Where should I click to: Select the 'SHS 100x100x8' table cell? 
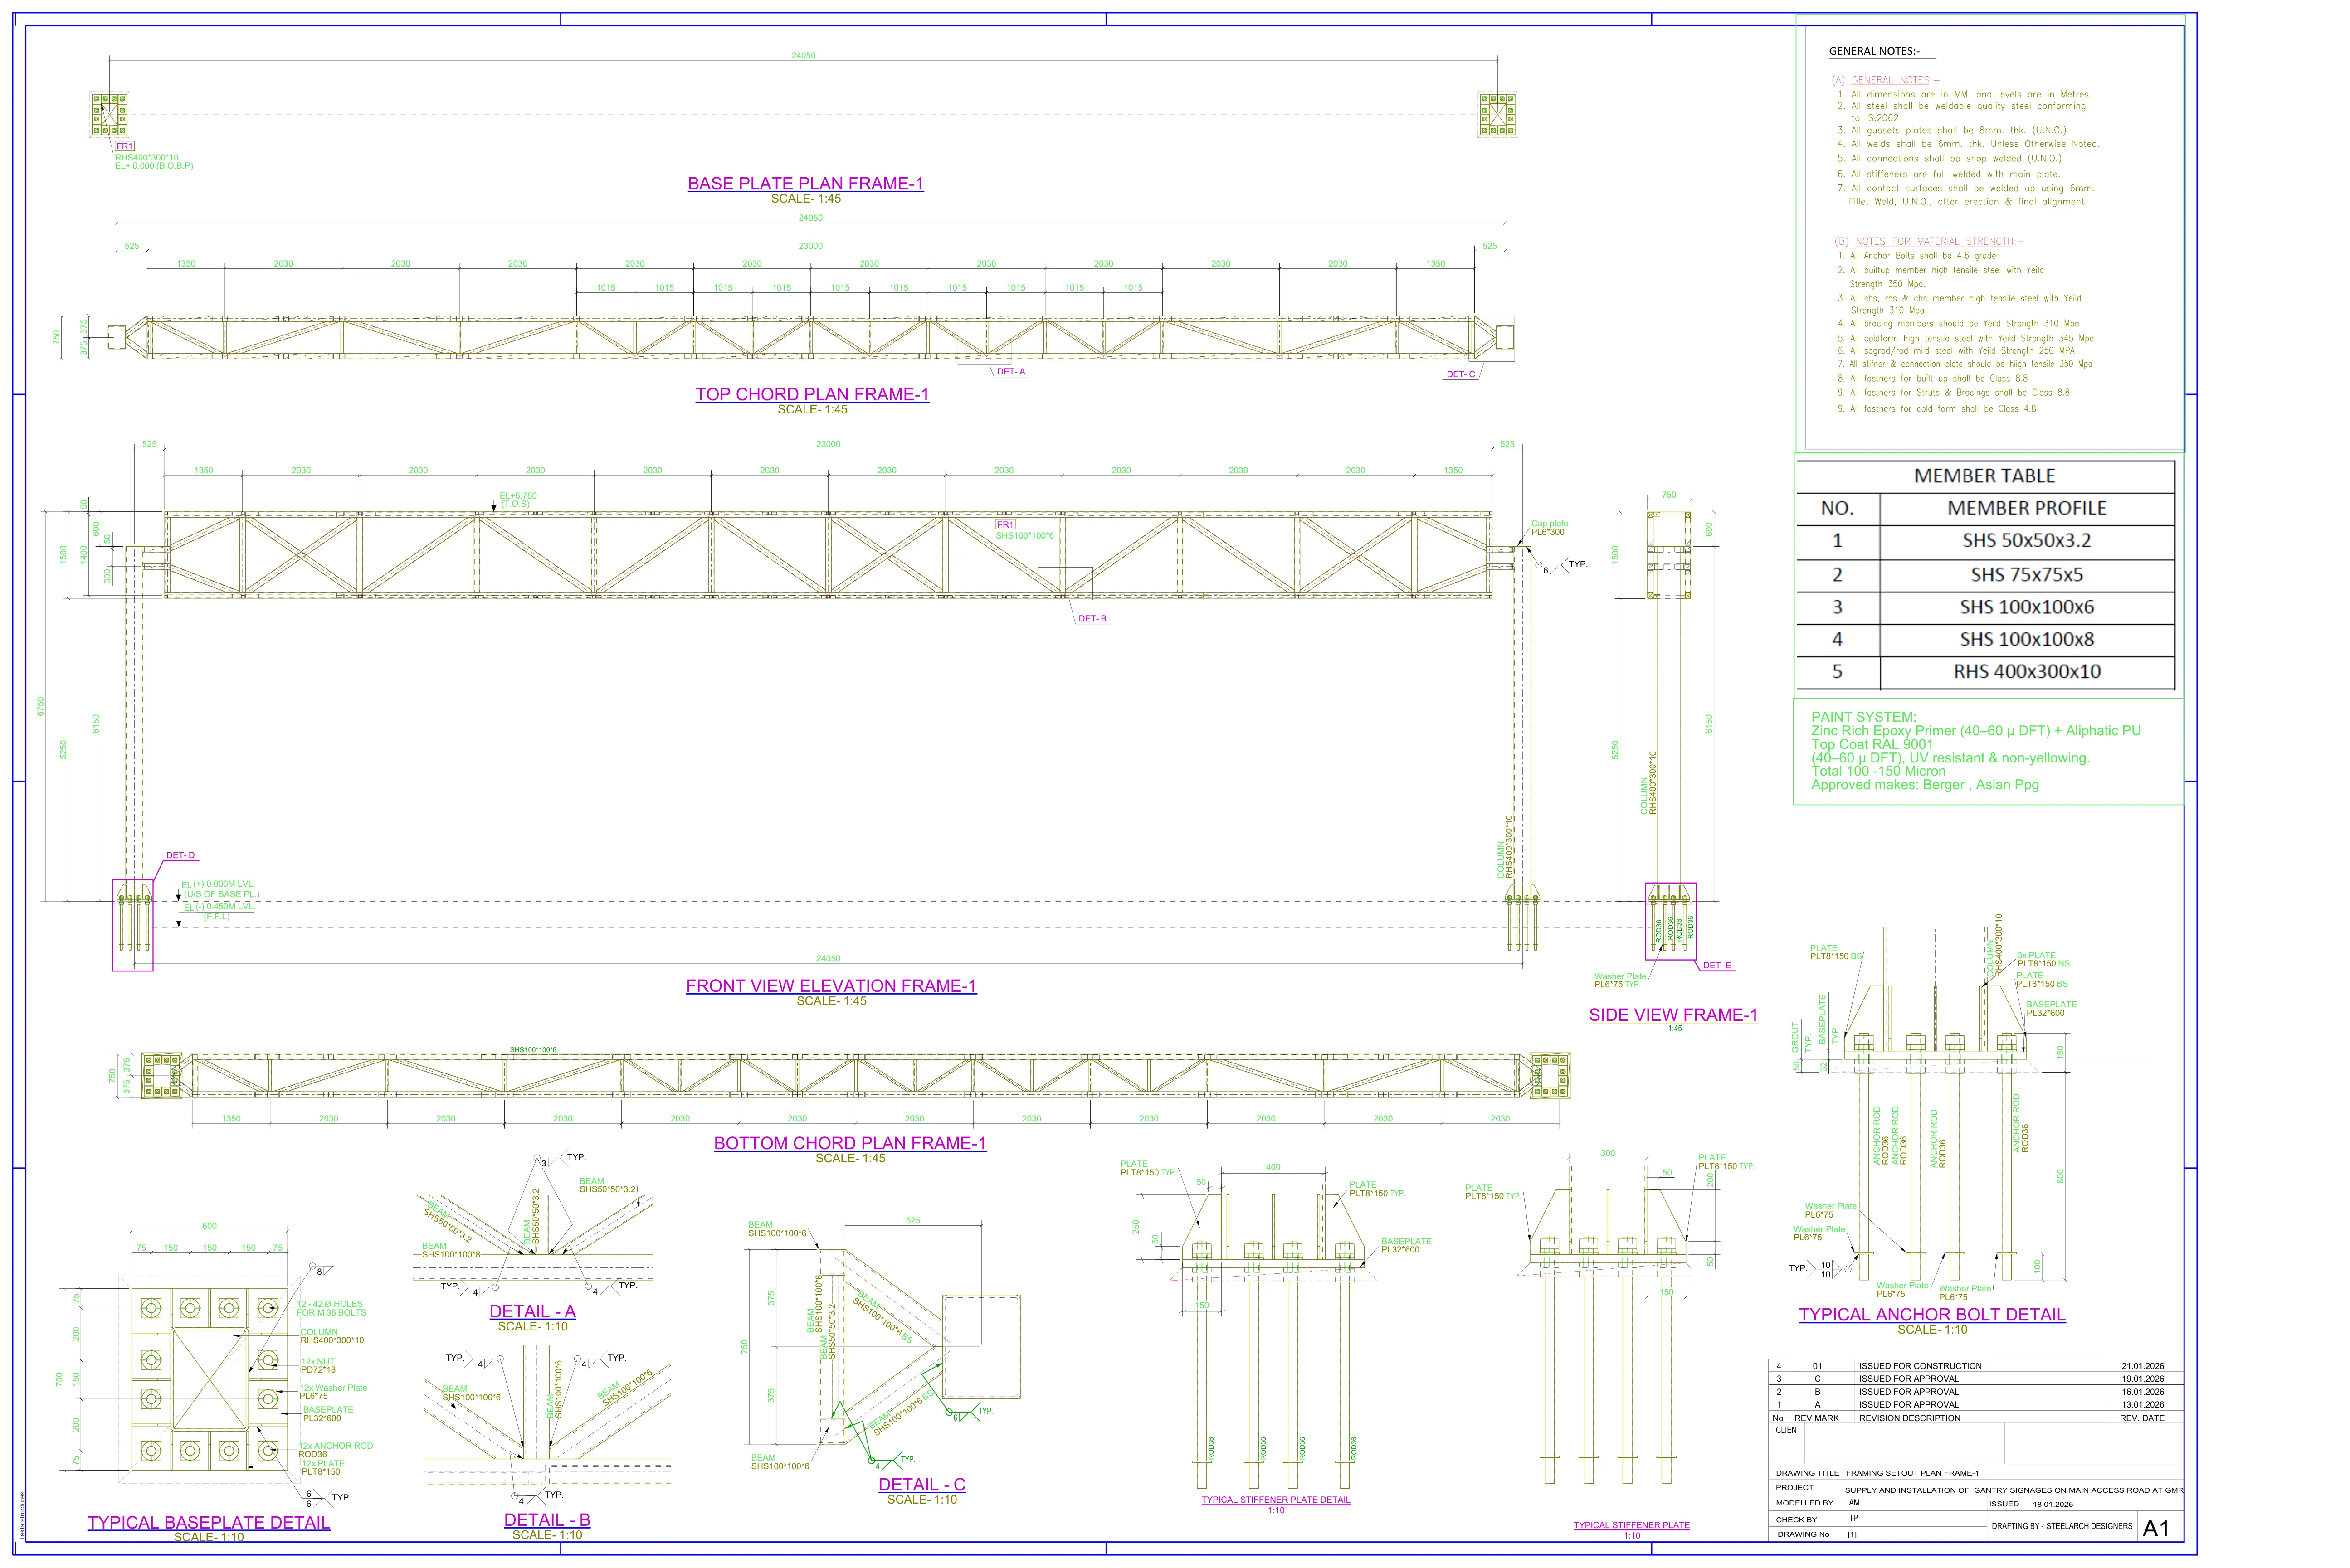tap(2027, 639)
